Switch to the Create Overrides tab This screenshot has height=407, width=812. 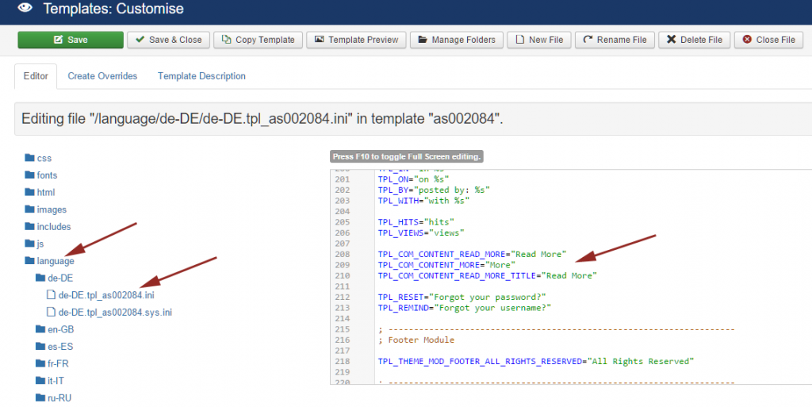pyautogui.click(x=102, y=76)
